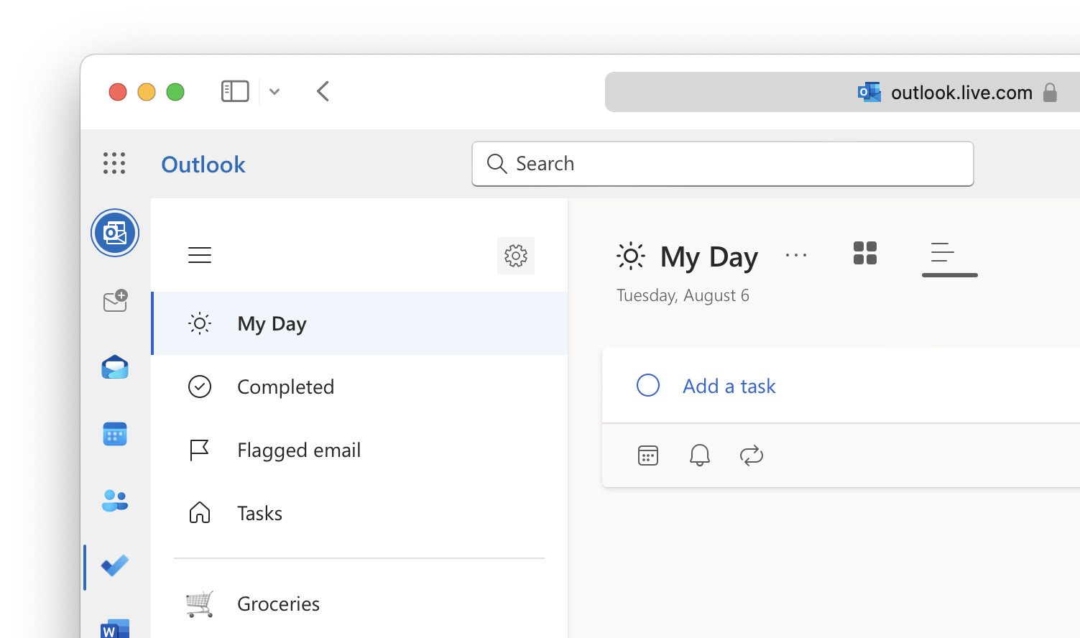1080x638 pixels.
Task: Open the Outlook account icon in rail
Action: pos(115,233)
